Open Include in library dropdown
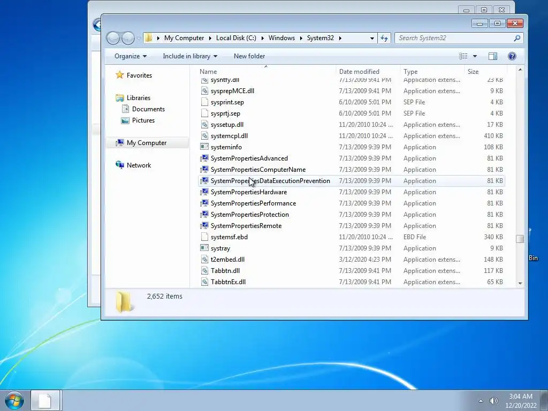 190,56
